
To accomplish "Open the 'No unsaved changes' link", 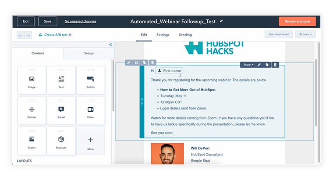I will tap(80, 21).
